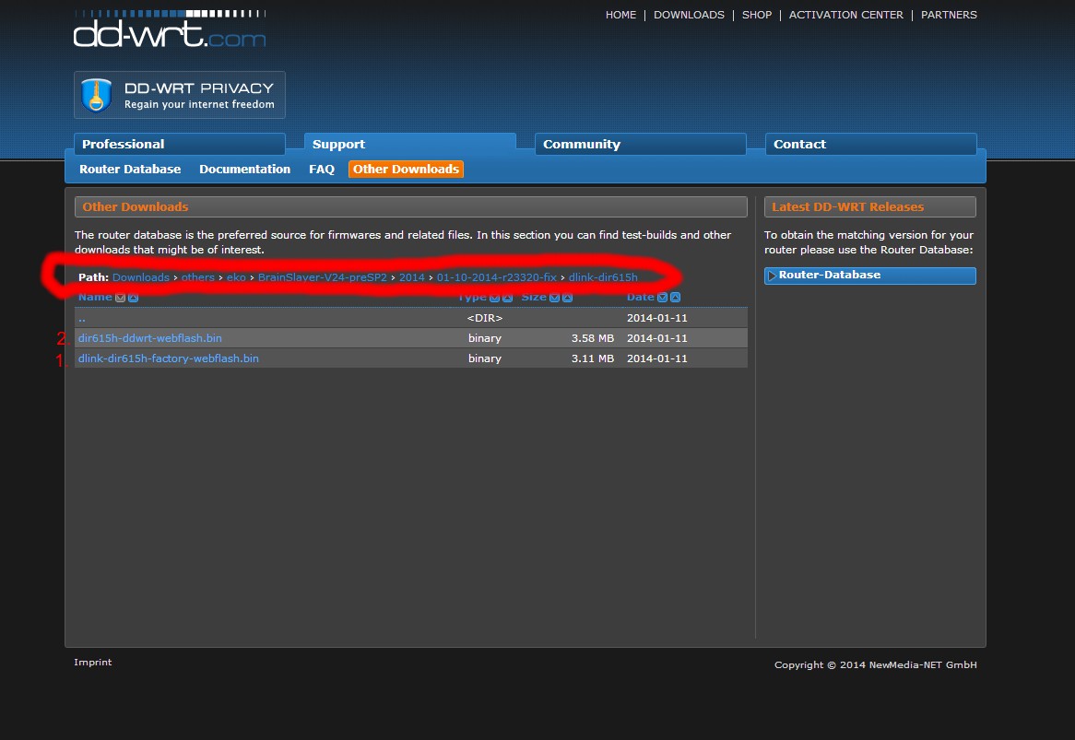Sort Size column descending

[555, 298]
